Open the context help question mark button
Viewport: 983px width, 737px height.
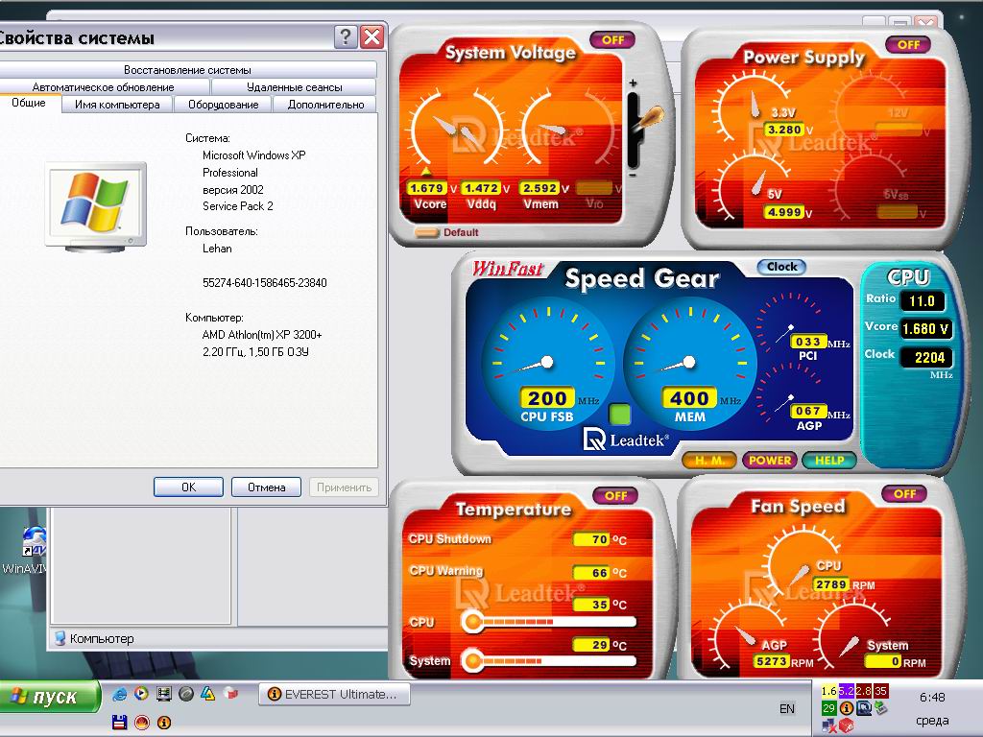(346, 37)
